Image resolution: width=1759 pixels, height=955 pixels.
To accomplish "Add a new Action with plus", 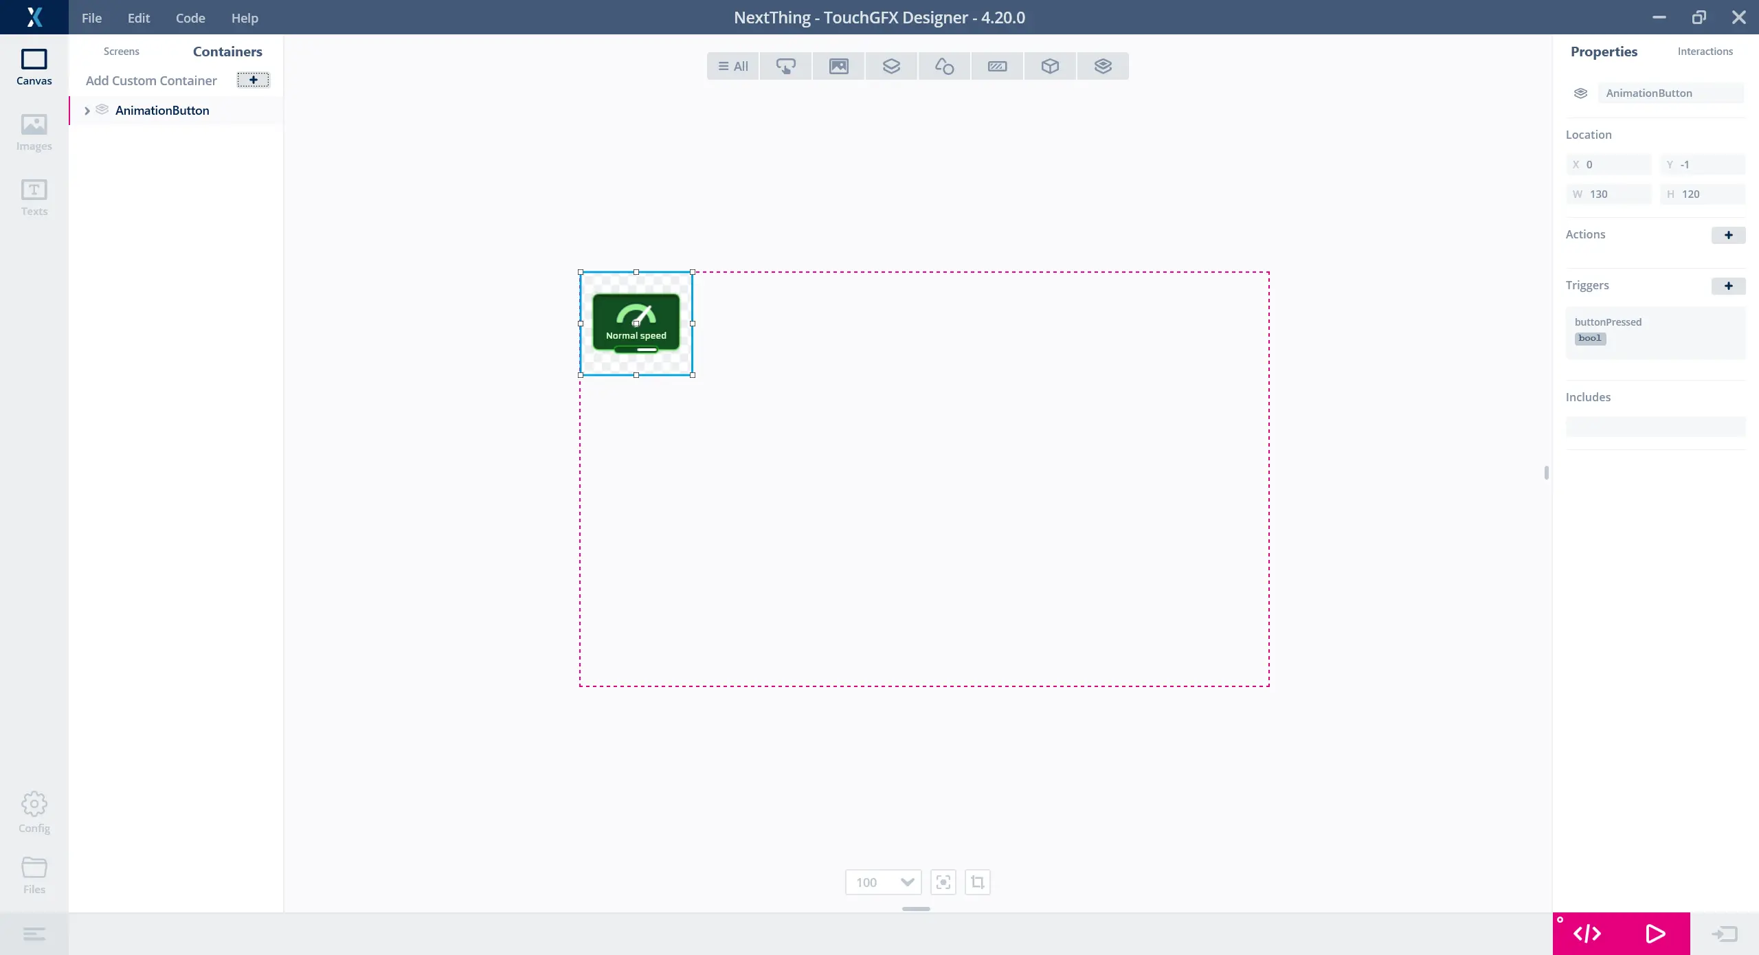I will [1728, 235].
